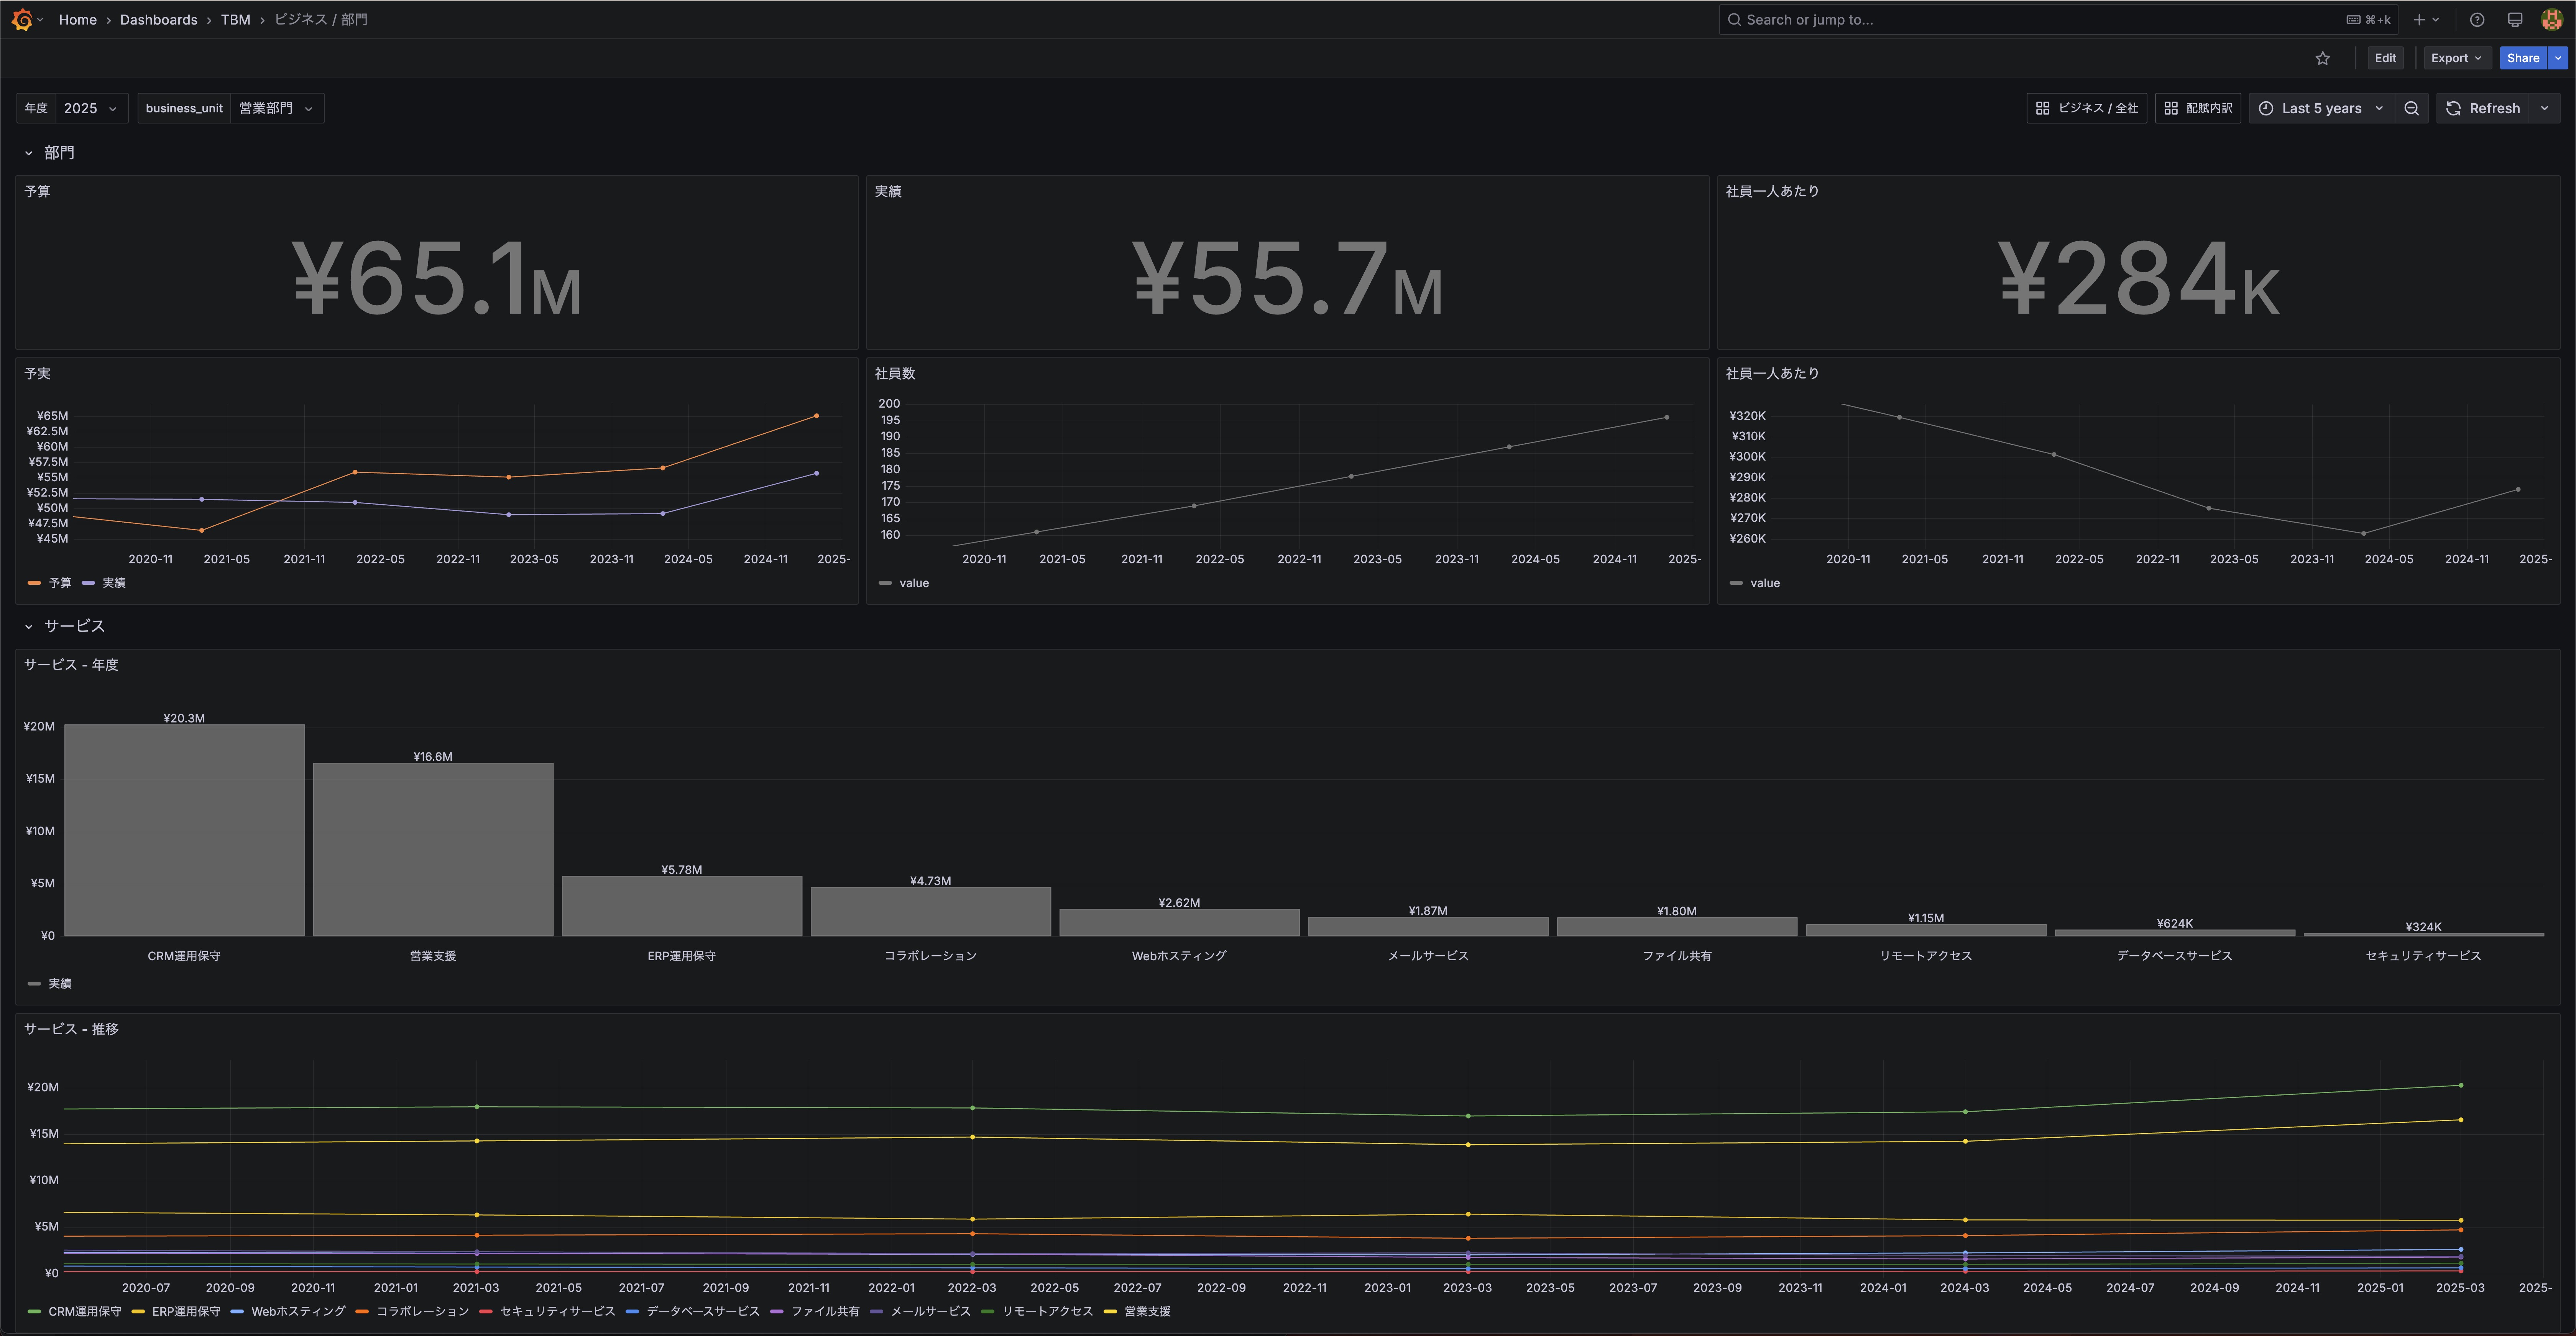
Task: Click the 社員数 panel title
Action: pyautogui.click(x=895, y=373)
